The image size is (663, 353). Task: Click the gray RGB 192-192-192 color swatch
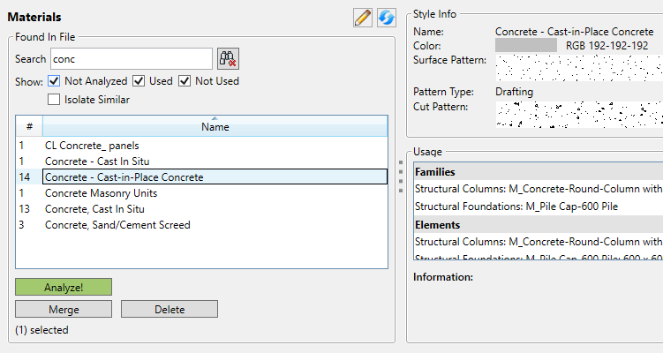tap(526, 45)
